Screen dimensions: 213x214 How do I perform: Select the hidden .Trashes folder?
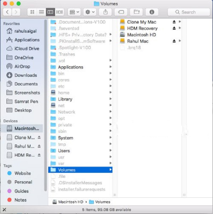(x=80, y=54)
